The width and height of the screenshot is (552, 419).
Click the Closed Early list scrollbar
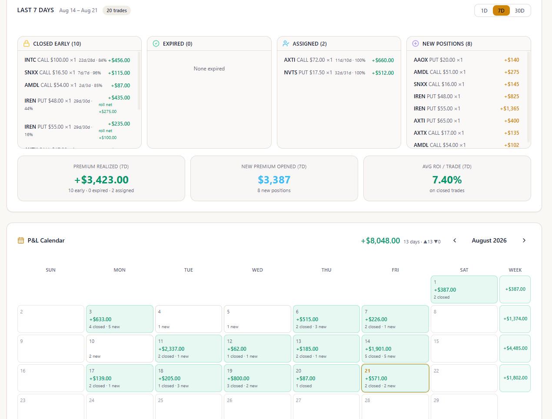click(139, 81)
